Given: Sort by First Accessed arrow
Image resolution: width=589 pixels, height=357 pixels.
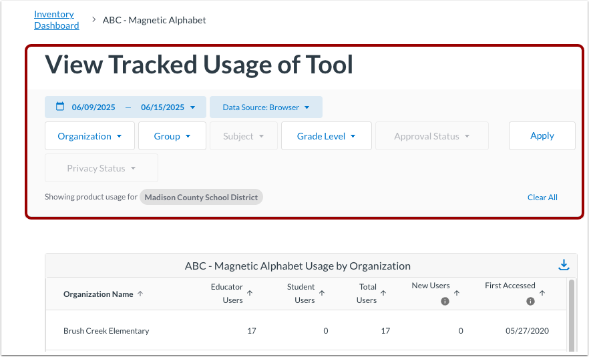Looking at the screenshot, I should (x=542, y=293).
